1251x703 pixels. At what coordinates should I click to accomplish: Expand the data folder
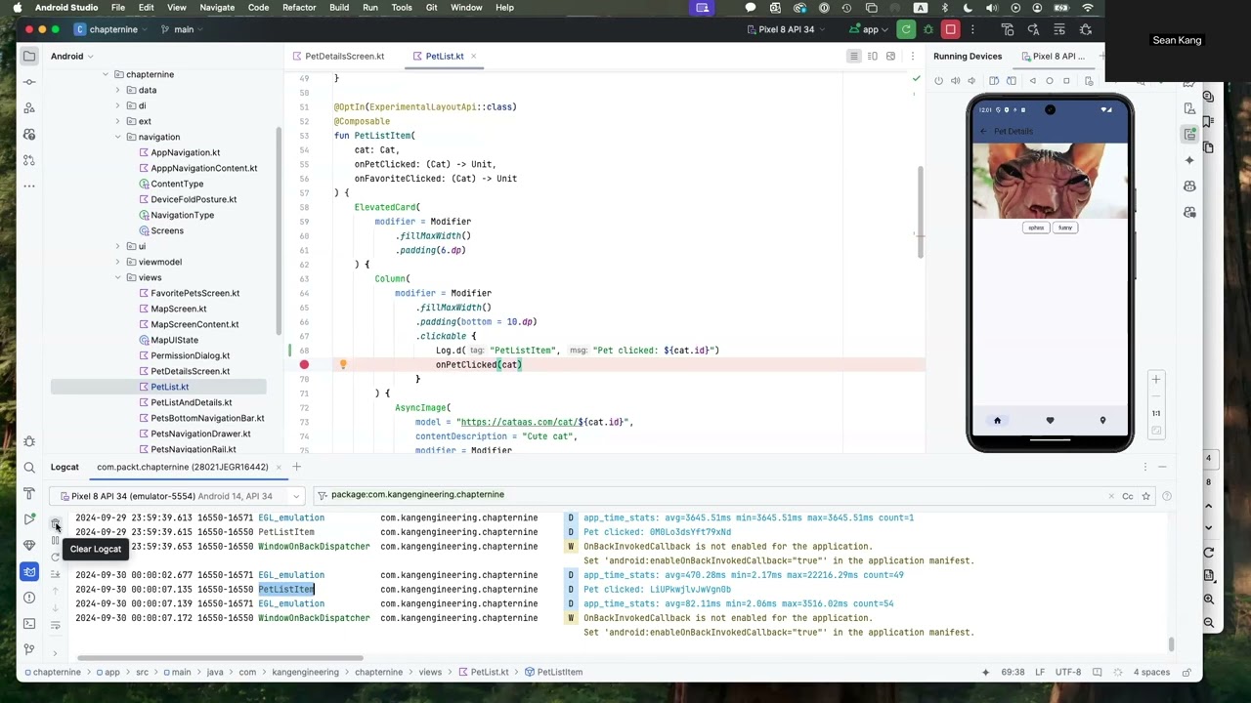118,90
